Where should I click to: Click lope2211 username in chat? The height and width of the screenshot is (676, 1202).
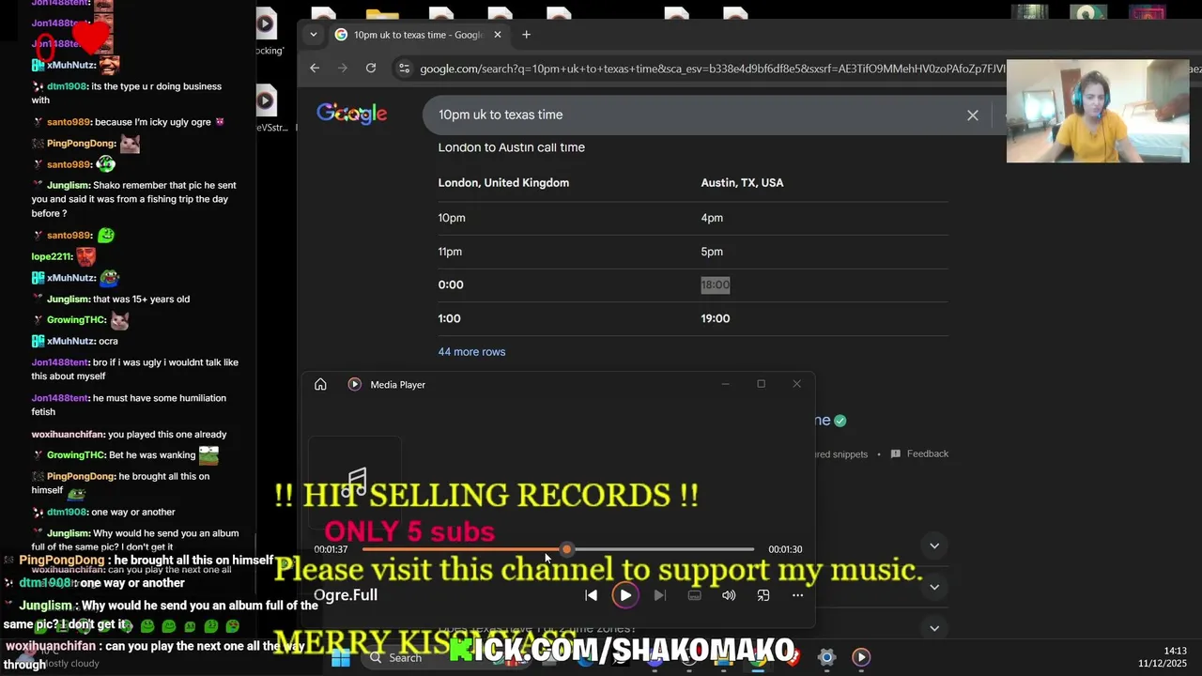[x=52, y=256]
